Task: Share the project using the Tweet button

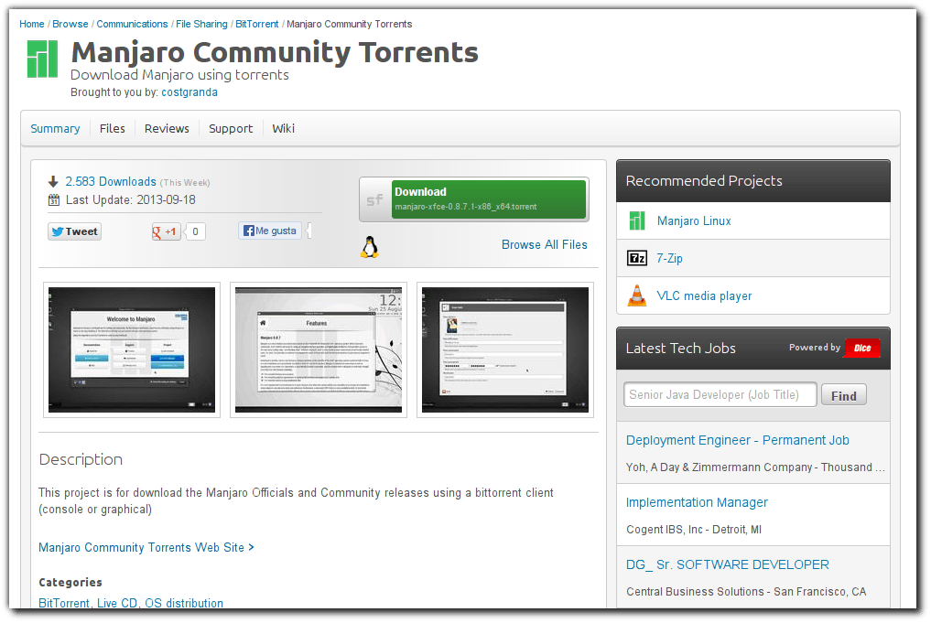Action: [73, 231]
